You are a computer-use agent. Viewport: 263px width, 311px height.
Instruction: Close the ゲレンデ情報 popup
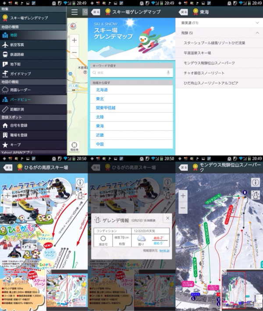pos(167,218)
